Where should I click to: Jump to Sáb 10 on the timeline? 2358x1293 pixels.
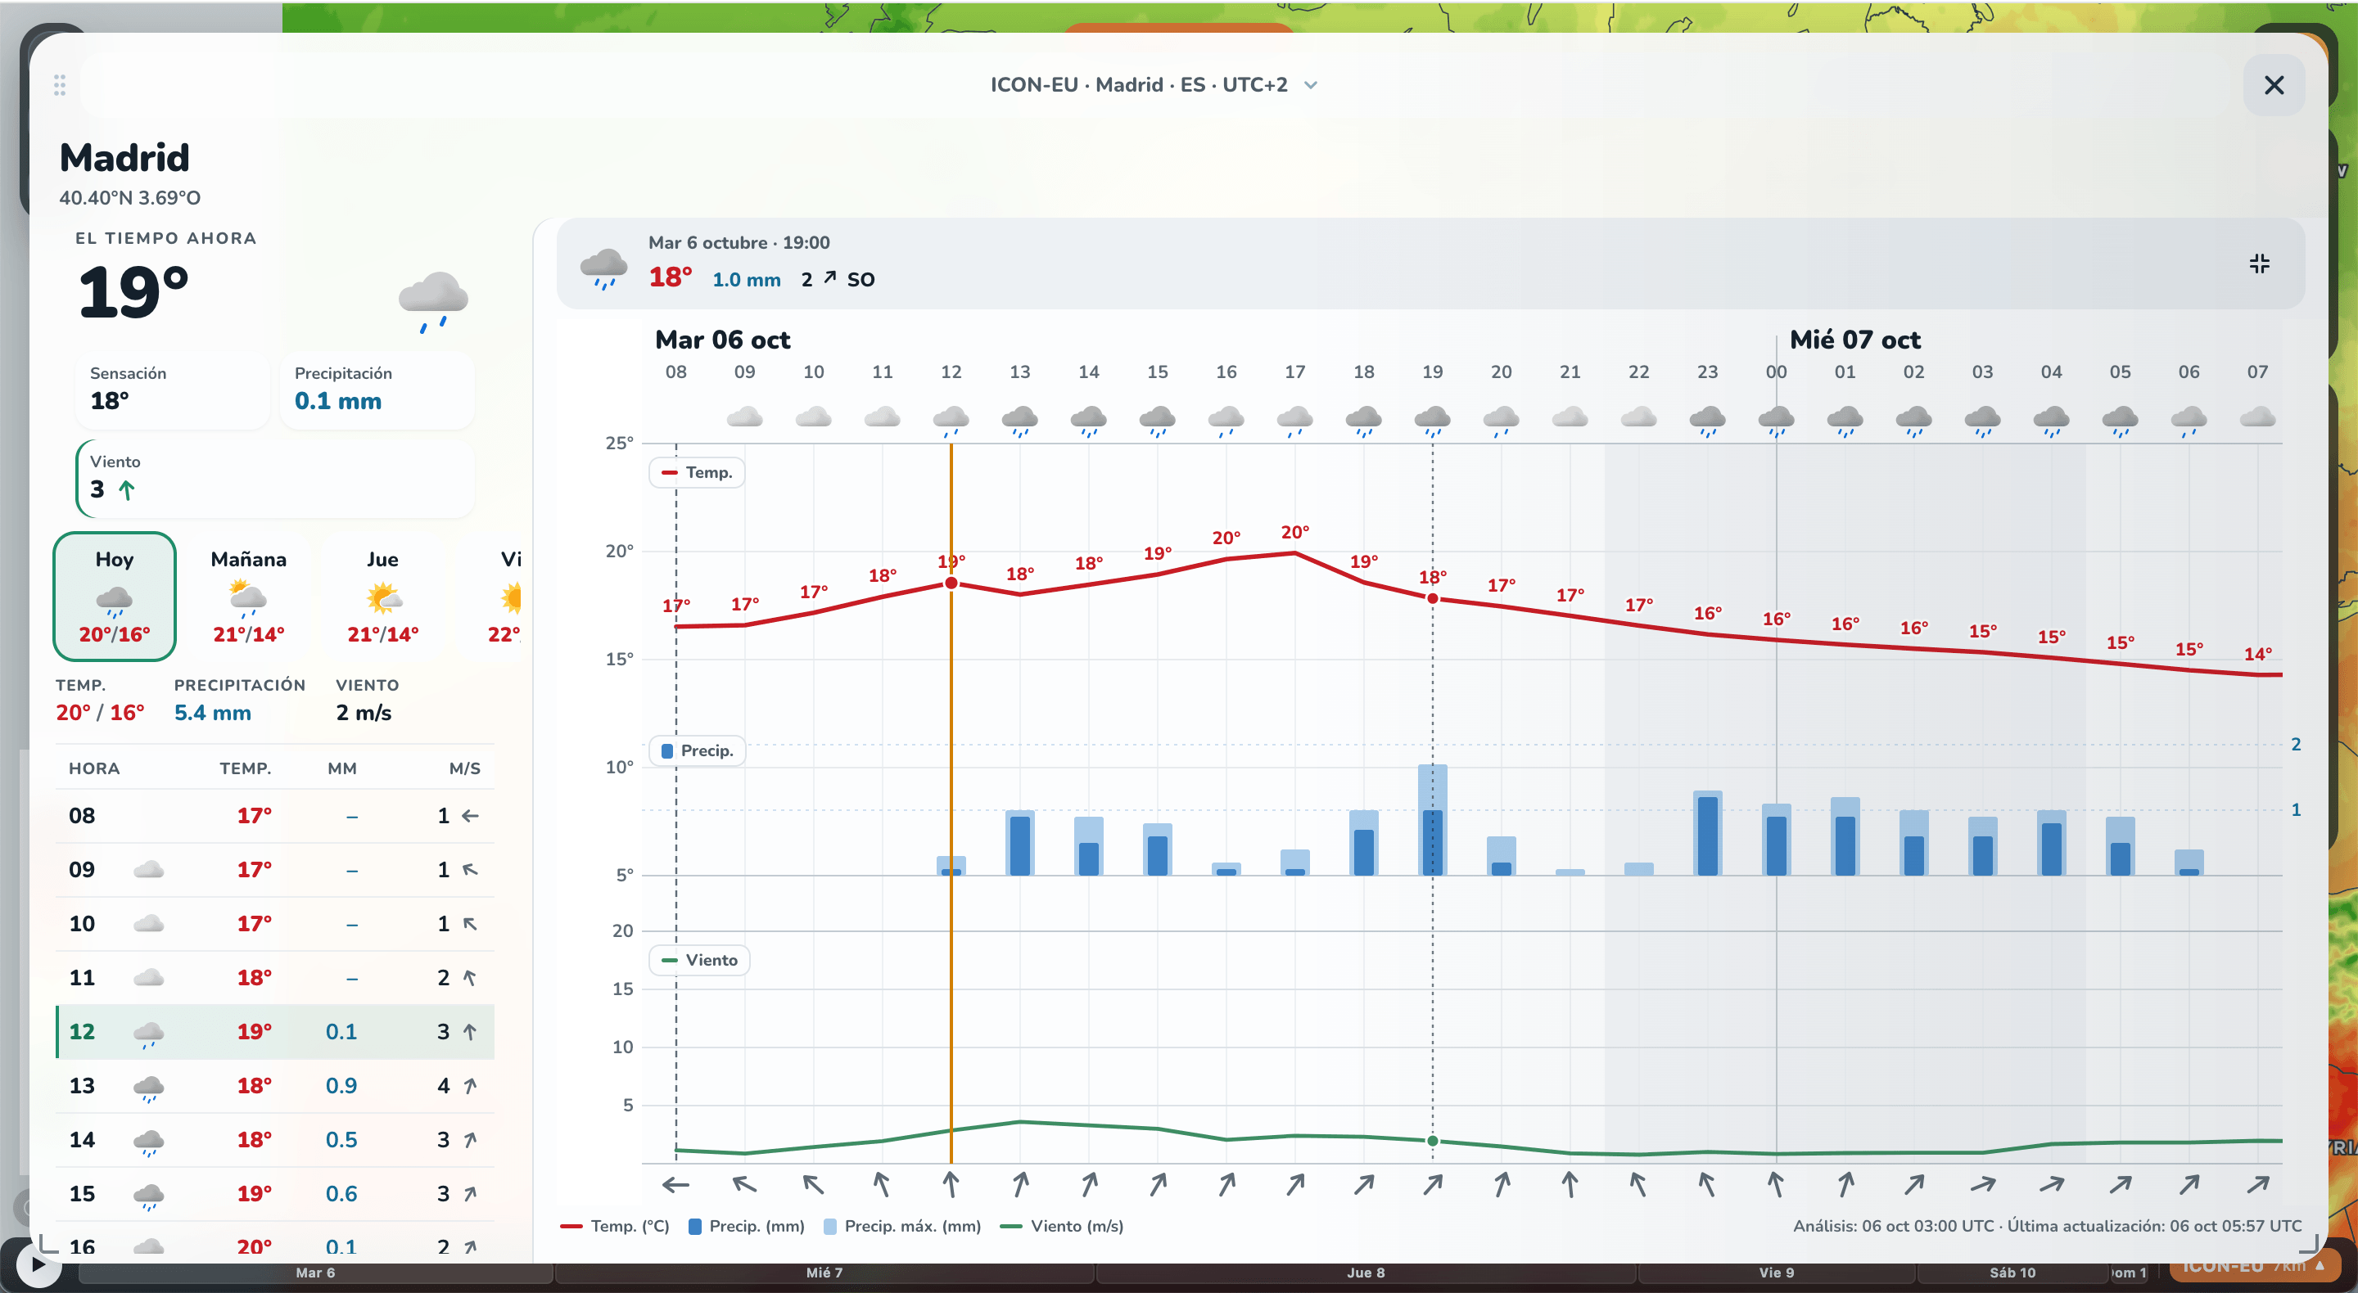(2012, 1273)
